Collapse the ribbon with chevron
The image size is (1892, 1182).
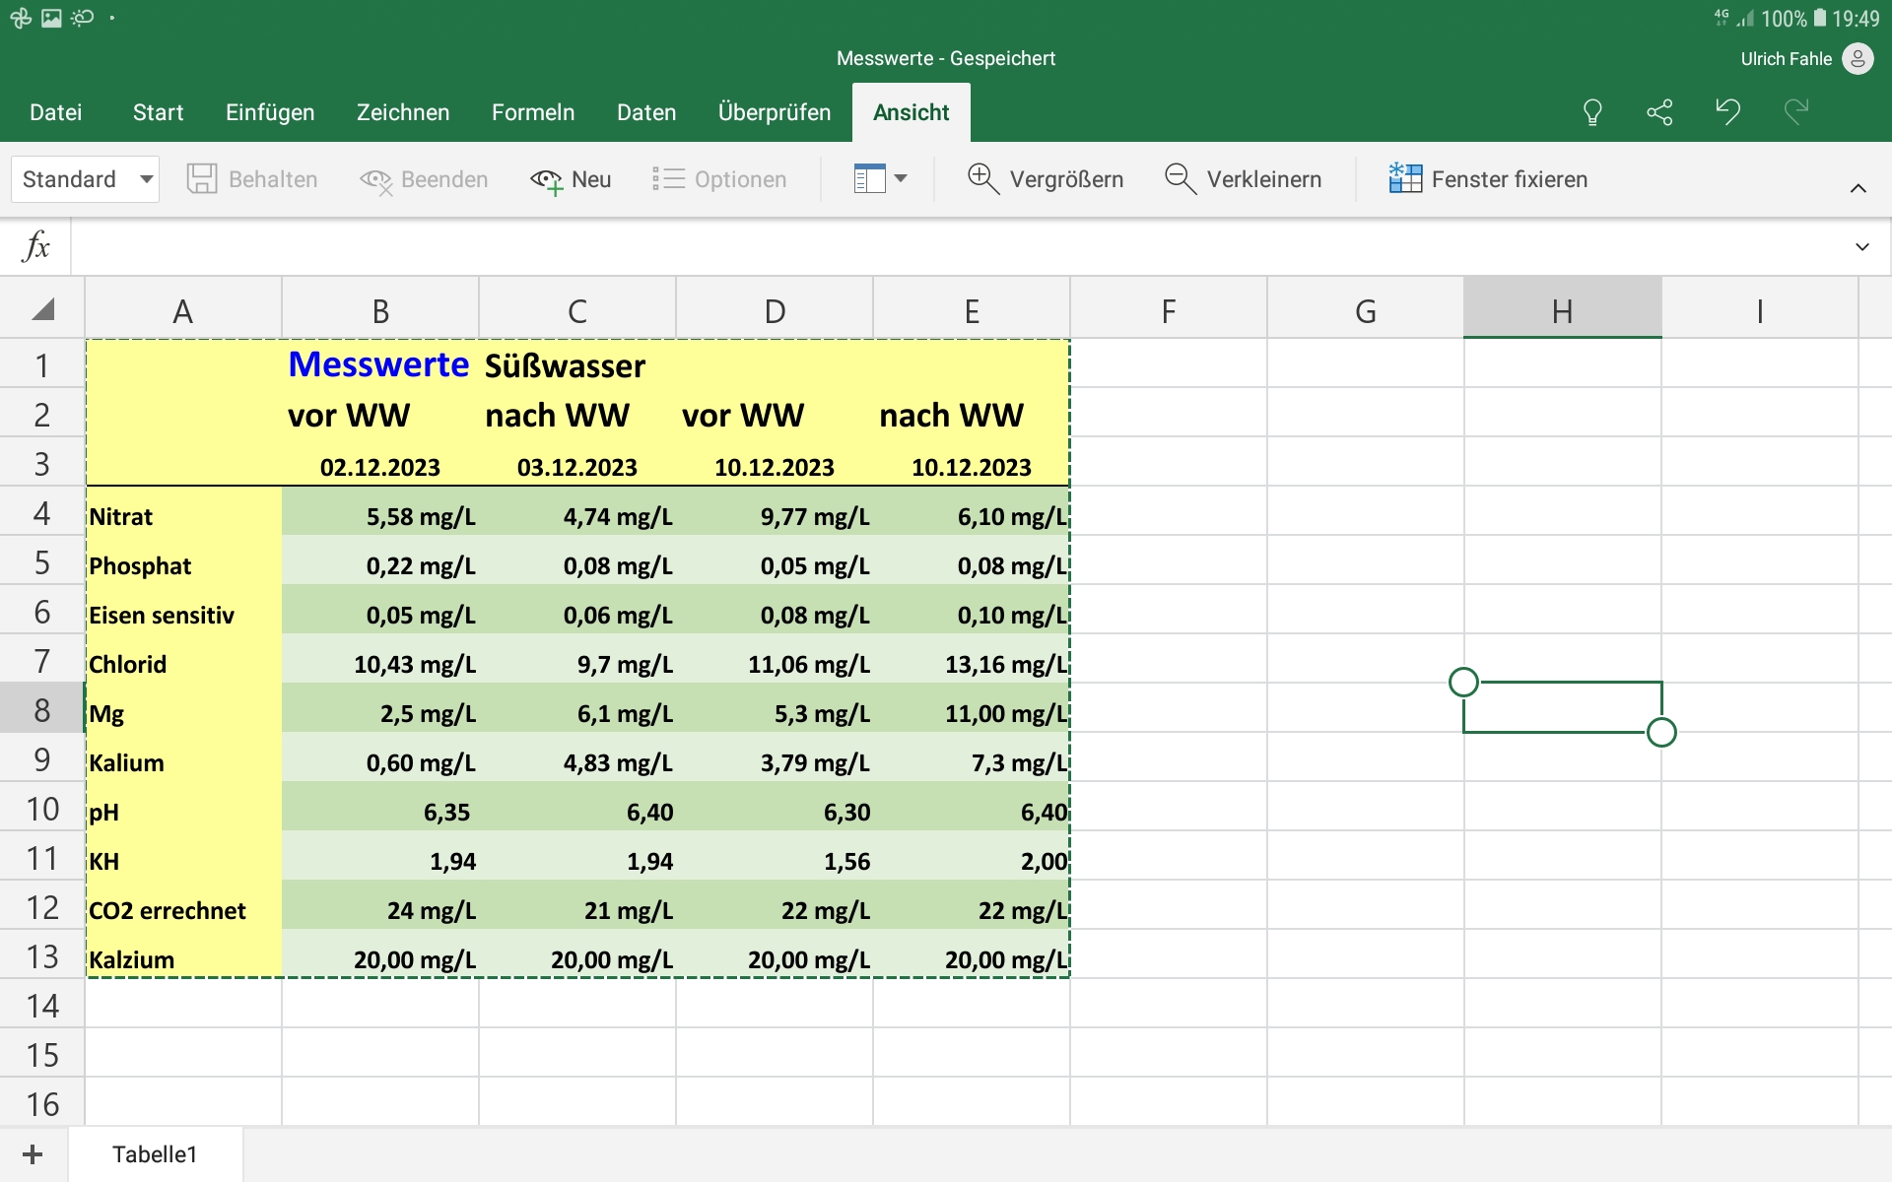click(x=1858, y=188)
